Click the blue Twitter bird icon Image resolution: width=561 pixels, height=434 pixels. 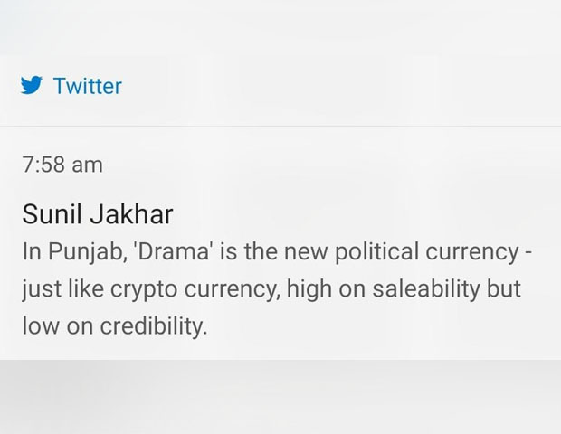click(x=31, y=85)
